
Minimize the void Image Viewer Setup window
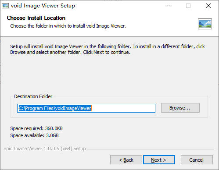pos(169,6)
